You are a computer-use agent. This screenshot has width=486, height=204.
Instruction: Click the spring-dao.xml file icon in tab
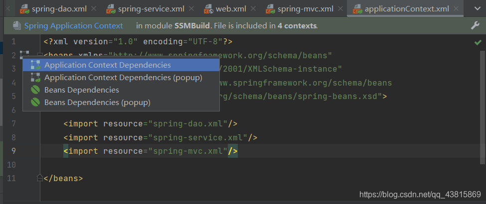(x=25, y=9)
